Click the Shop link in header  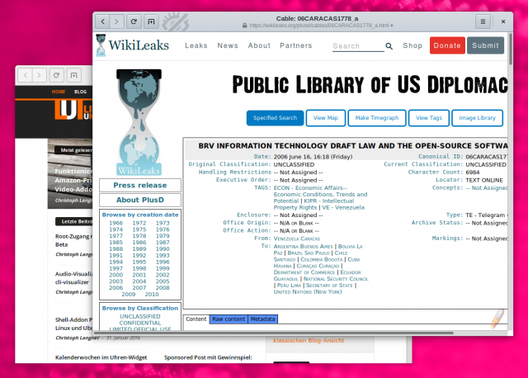click(412, 45)
